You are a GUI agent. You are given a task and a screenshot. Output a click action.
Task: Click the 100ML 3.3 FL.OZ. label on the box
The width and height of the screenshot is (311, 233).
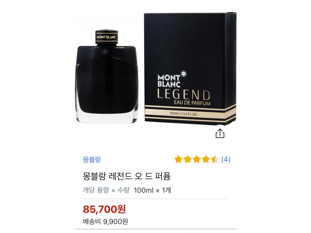pyautogui.click(x=183, y=114)
